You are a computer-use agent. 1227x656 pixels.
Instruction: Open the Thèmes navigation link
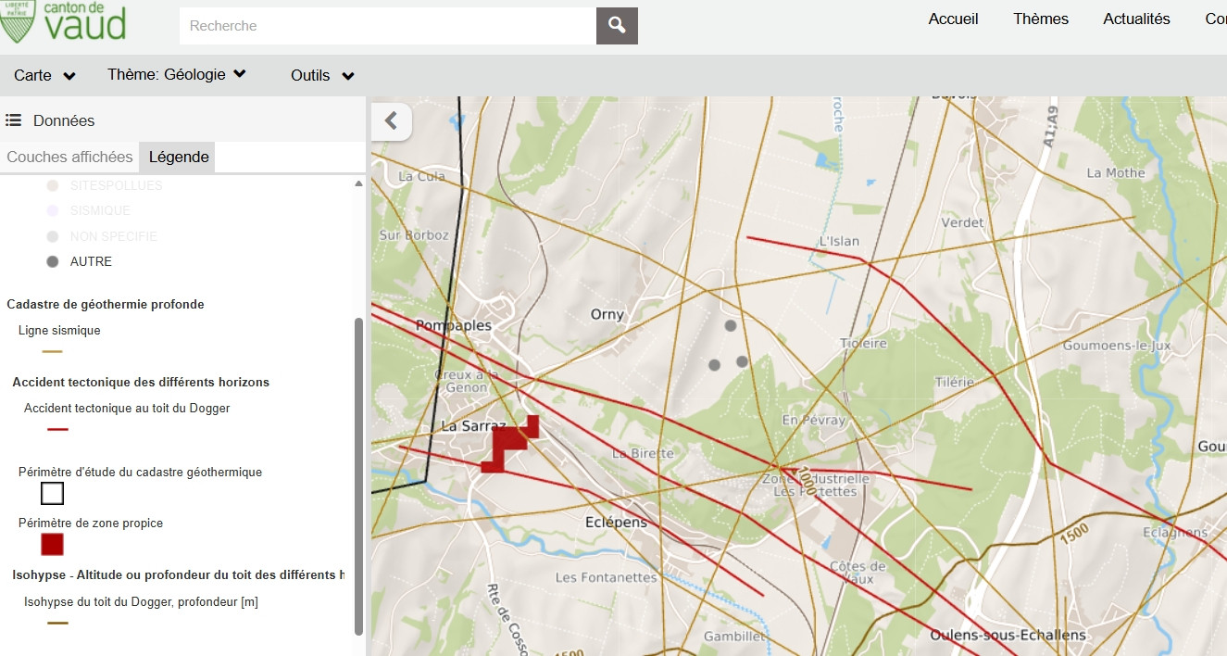tap(1040, 19)
